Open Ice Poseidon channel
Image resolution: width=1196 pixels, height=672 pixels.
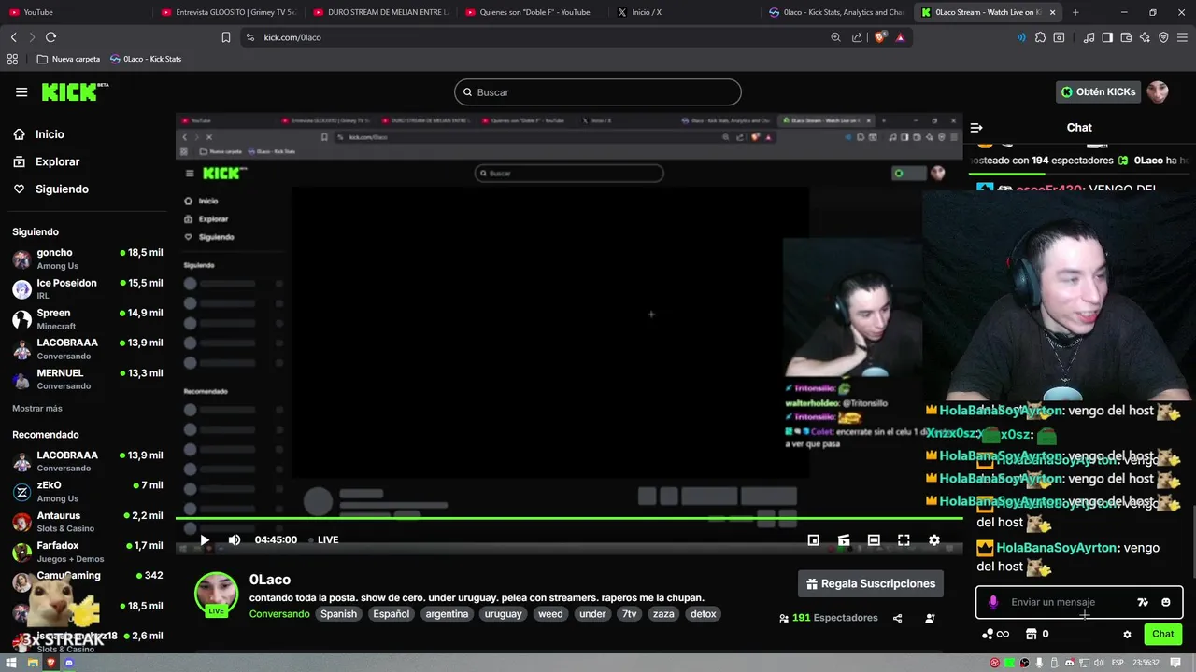(88, 288)
